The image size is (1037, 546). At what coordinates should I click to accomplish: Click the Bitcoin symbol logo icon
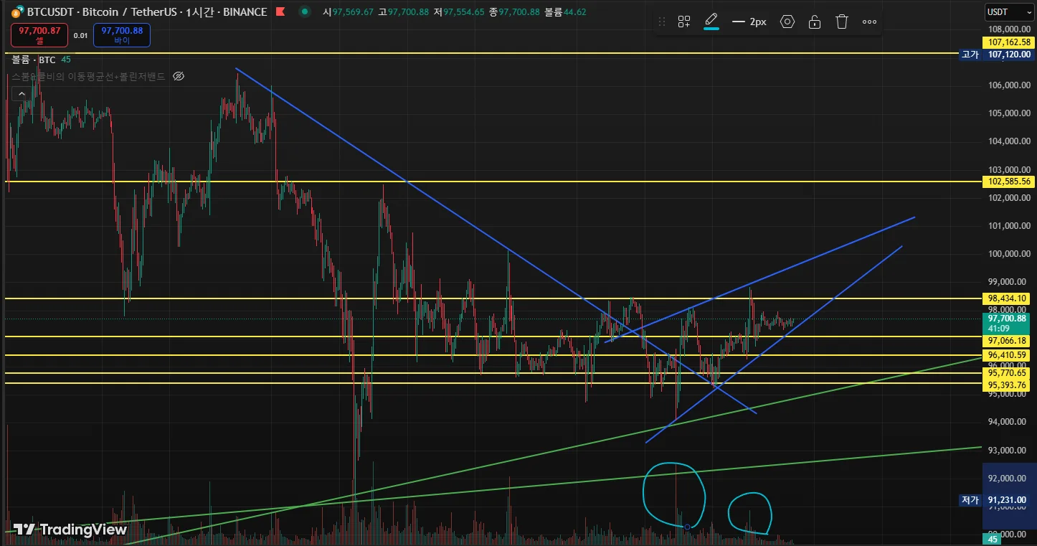[x=16, y=11]
